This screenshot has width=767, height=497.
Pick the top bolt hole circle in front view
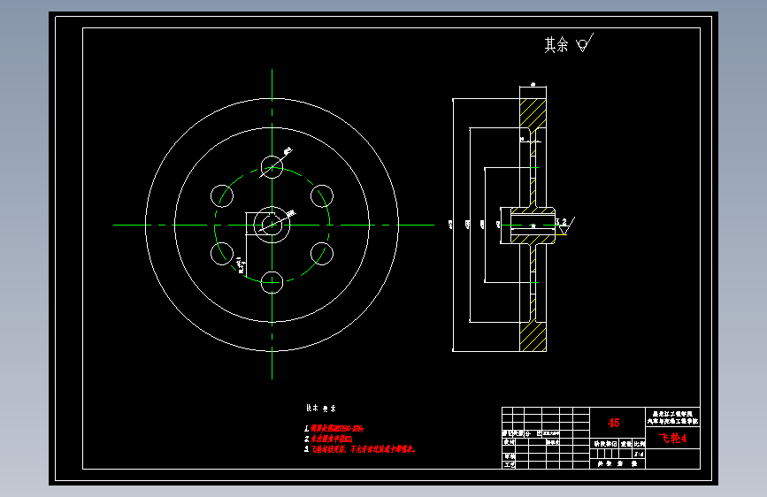click(x=272, y=167)
